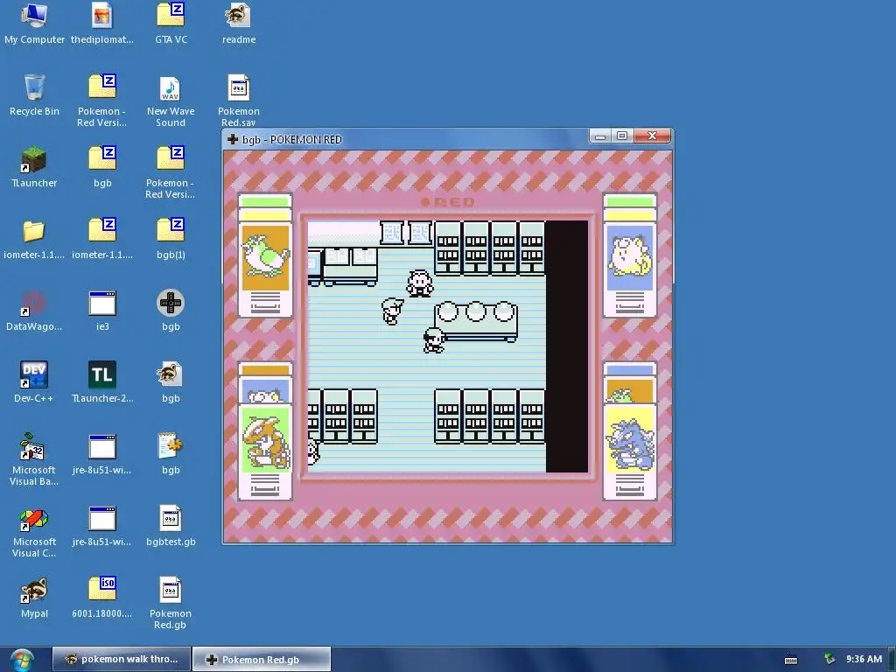Close the bgb POKEMON RED window
The height and width of the screenshot is (672, 896).
pyautogui.click(x=651, y=136)
